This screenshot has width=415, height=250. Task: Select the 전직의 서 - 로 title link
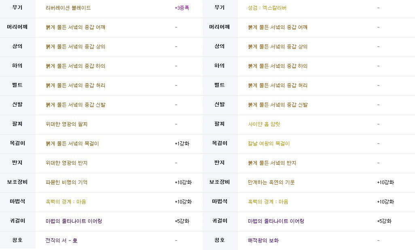[x=61, y=241]
